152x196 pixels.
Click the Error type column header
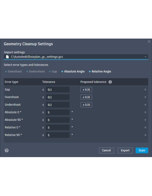(11, 82)
